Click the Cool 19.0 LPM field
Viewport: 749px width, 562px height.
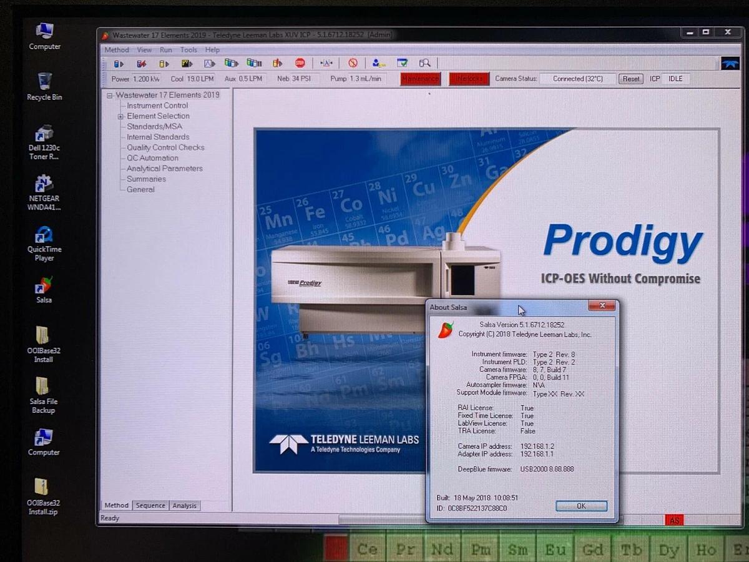click(x=200, y=79)
